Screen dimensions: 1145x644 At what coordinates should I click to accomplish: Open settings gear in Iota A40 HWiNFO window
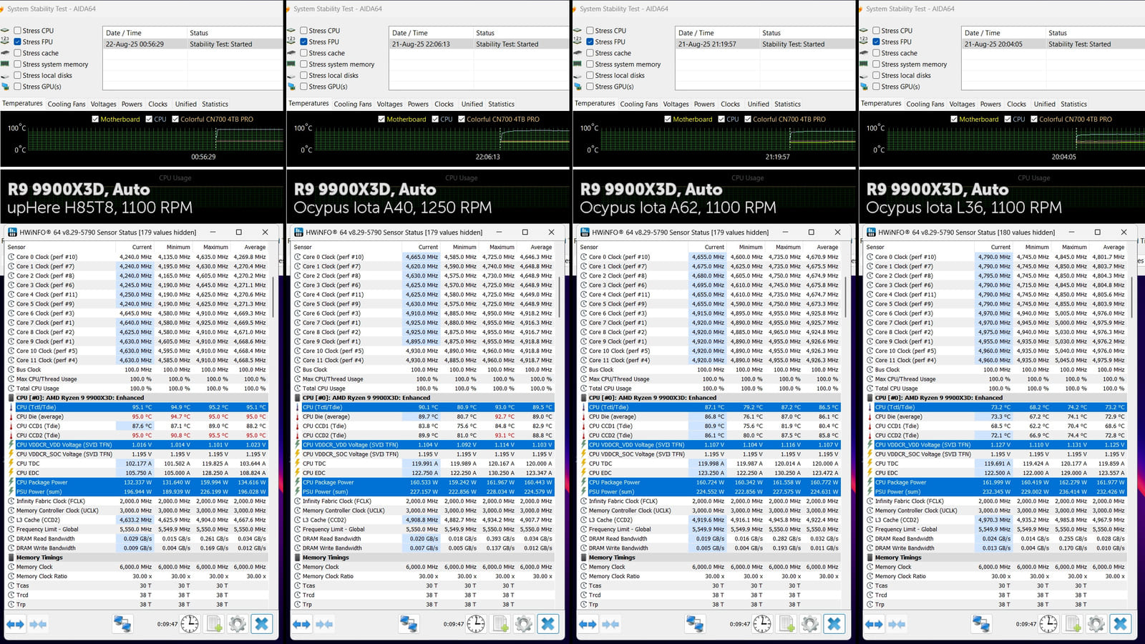pos(524,624)
